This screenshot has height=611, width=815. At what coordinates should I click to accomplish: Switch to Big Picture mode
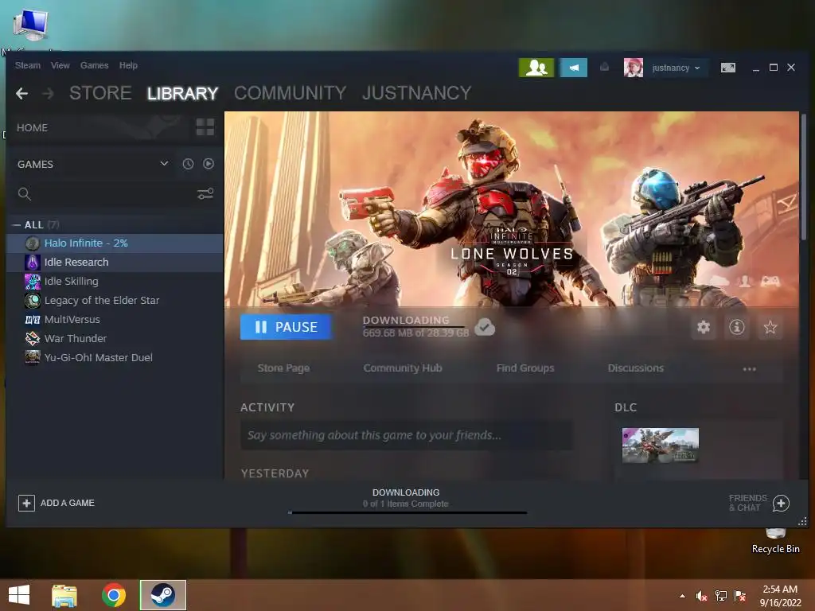pyautogui.click(x=727, y=68)
